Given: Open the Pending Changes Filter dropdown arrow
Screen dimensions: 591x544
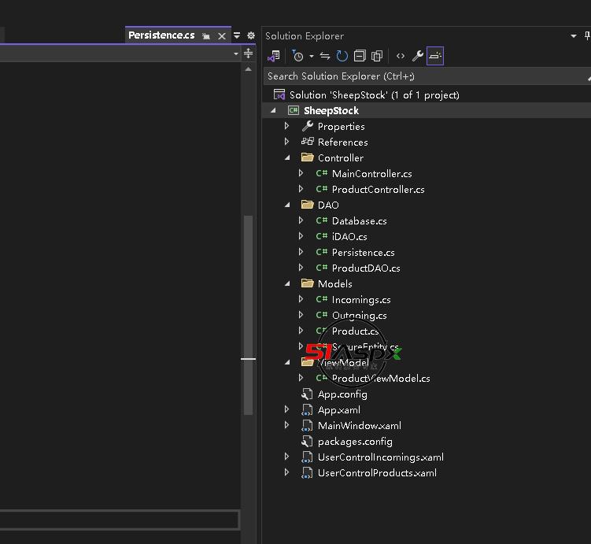Looking at the screenshot, I should pyautogui.click(x=311, y=56).
